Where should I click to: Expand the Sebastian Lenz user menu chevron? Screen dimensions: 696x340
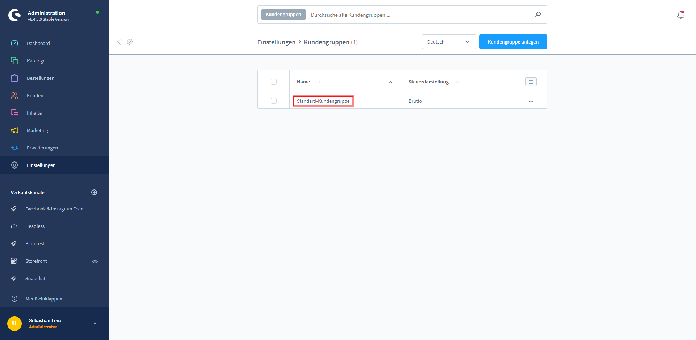tap(95, 323)
